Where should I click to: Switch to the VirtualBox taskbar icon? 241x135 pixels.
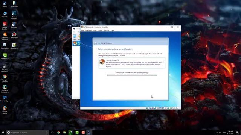(x=89, y=132)
